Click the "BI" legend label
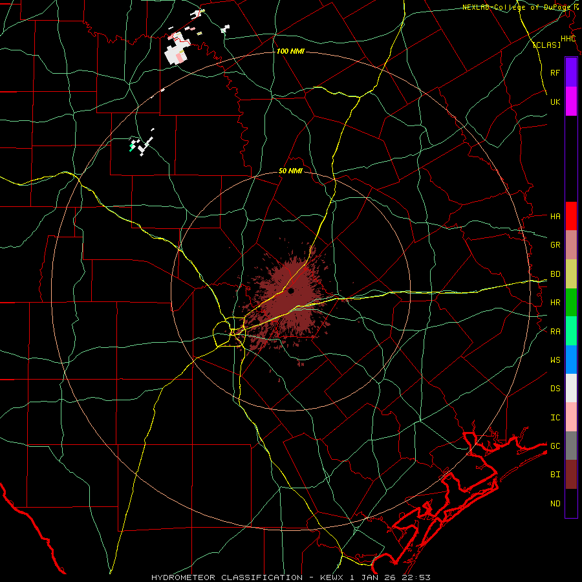The image size is (582, 582). coord(555,475)
